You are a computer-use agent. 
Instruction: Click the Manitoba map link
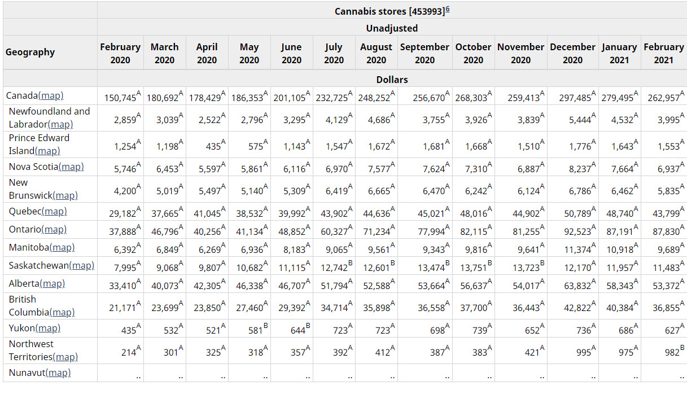point(62,247)
